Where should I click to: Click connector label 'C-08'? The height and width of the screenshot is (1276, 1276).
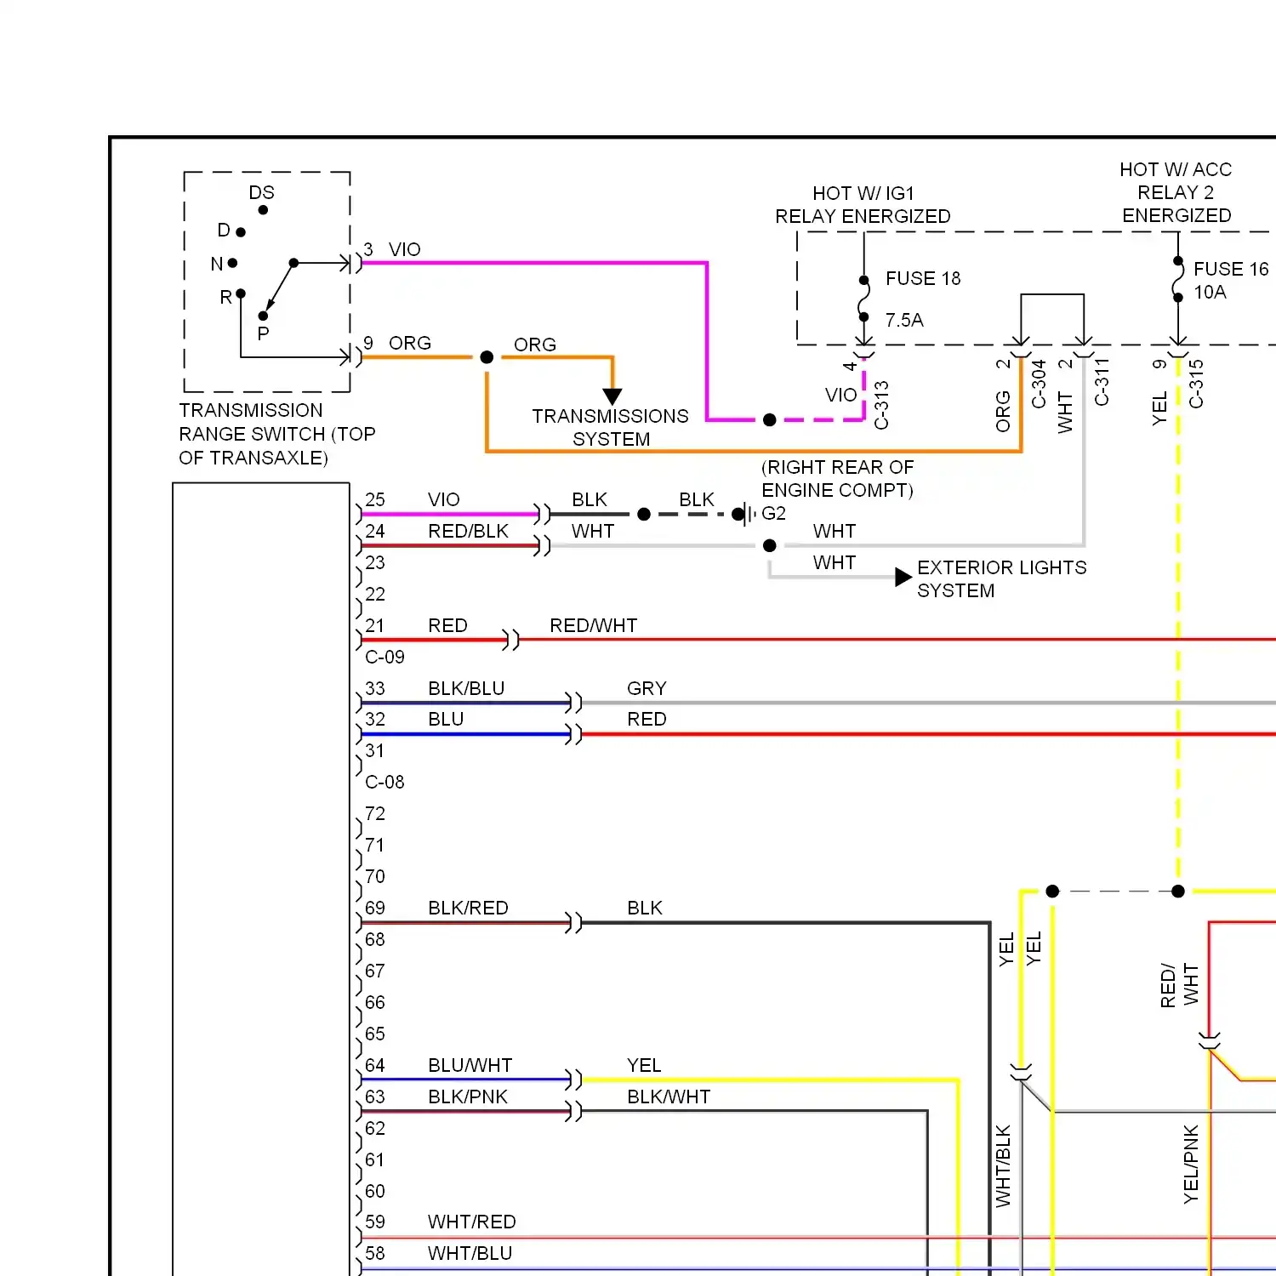(385, 782)
